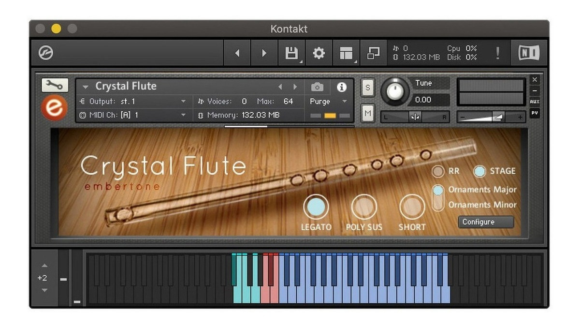Click the Voices count value 0

click(244, 102)
